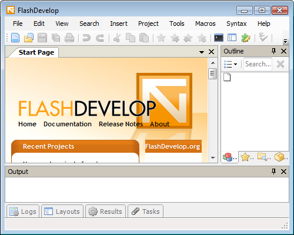Open the View menu

[62, 23]
